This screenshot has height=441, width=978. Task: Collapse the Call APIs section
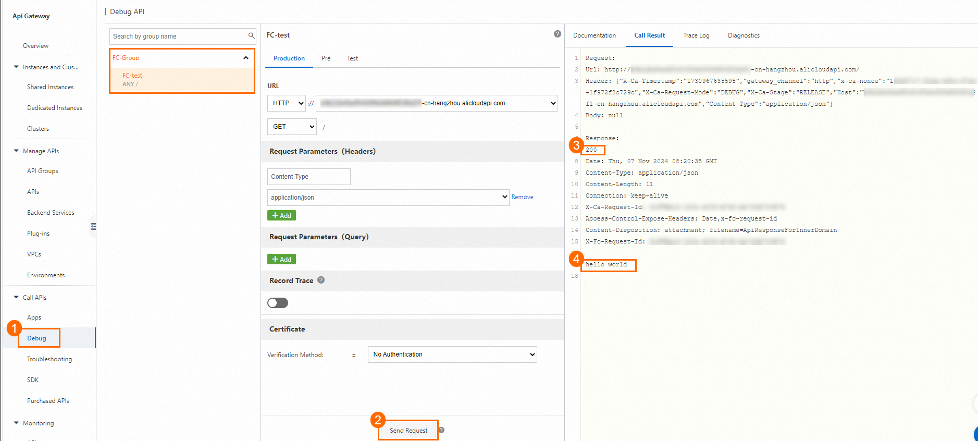[16, 297]
